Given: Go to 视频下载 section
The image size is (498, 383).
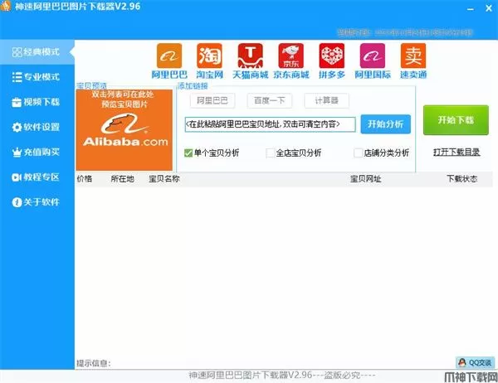Looking at the screenshot, I should [x=37, y=102].
